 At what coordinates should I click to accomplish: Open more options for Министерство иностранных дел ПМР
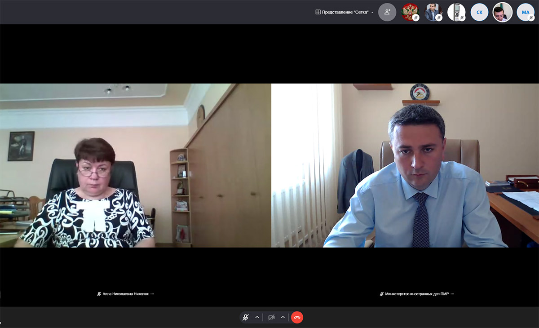click(453, 294)
